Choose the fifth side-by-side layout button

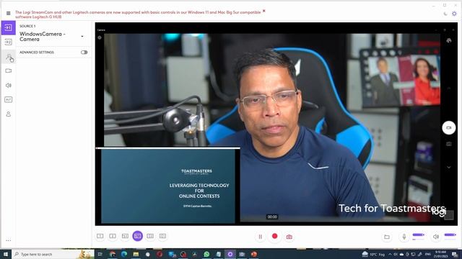(x=150, y=236)
